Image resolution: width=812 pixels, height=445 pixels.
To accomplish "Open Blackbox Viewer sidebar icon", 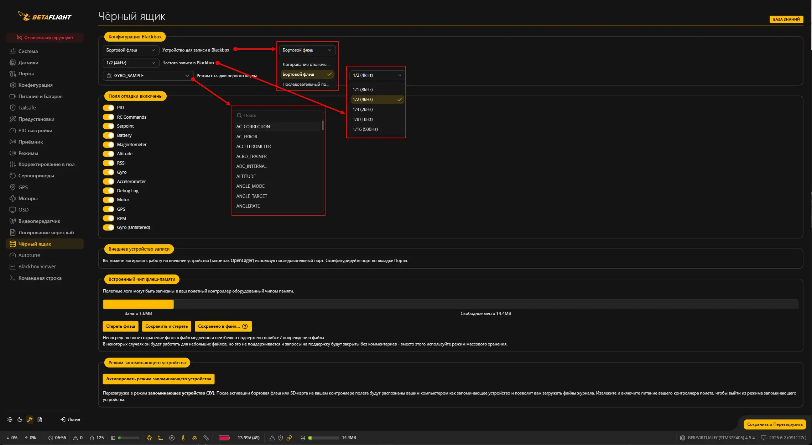I will coord(13,267).
